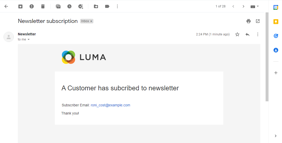
Task: Open the Labels menu icon
Action: [107, 6]
